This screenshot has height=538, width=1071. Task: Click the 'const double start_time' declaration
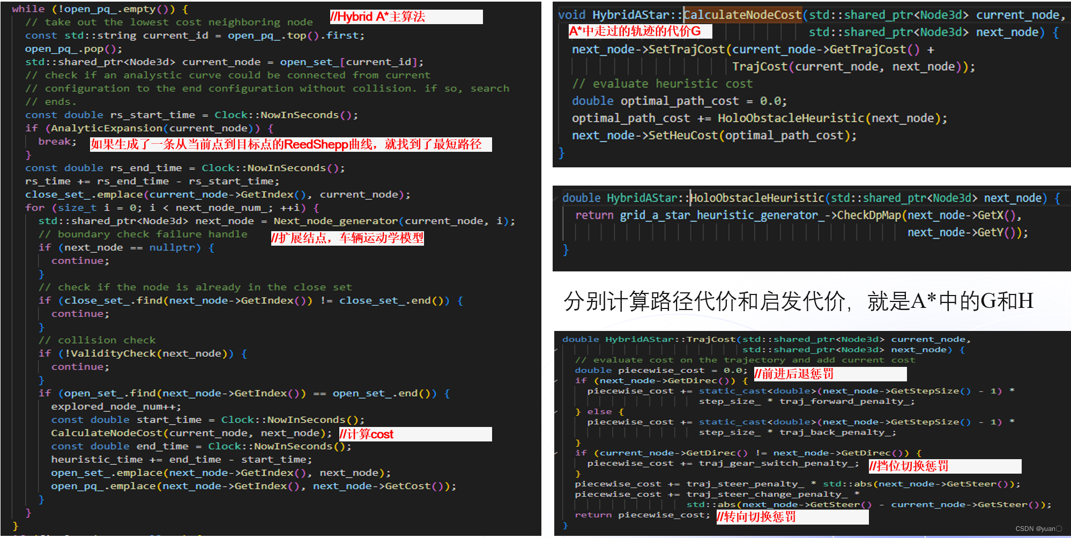[208, 420]
